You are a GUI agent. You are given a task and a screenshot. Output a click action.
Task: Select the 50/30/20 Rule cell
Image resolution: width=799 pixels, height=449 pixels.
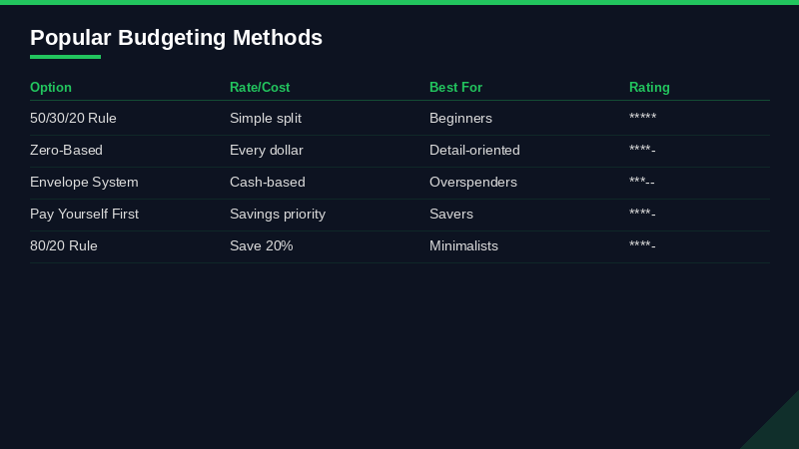coord(73,119)
